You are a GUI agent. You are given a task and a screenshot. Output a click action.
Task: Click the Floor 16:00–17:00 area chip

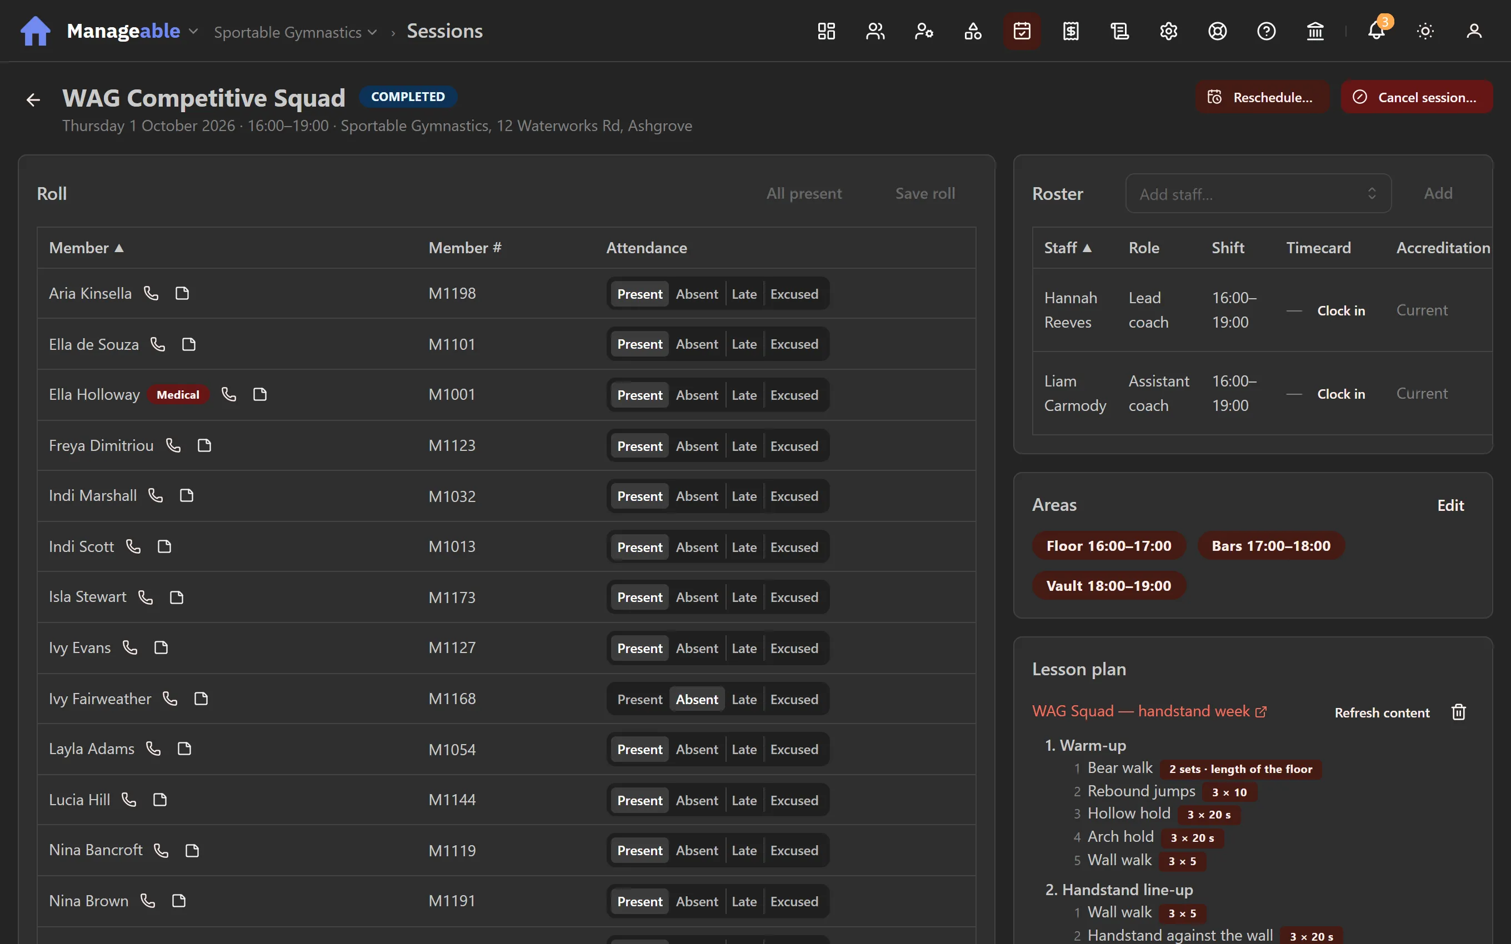click(1108, 546)
